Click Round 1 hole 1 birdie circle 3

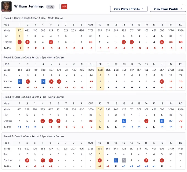pos(20,42)
